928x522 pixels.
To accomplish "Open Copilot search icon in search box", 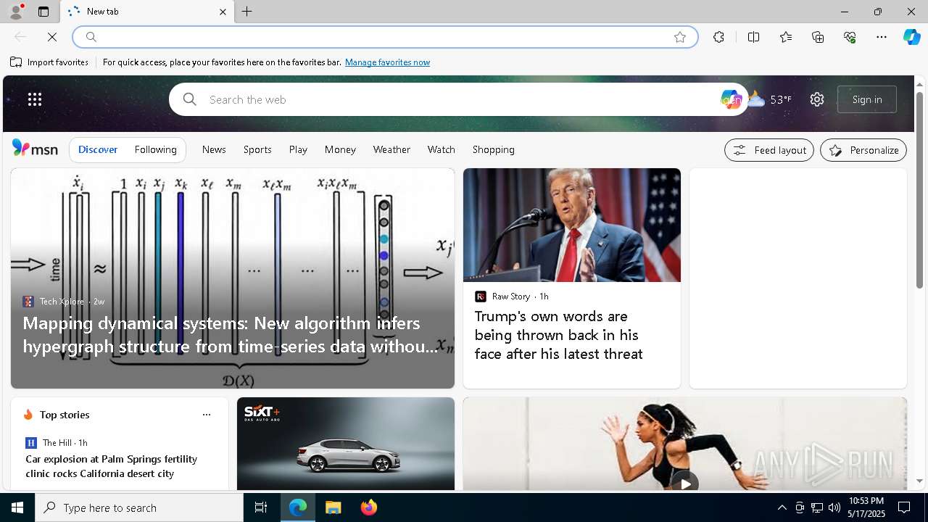I will (731, 99).
